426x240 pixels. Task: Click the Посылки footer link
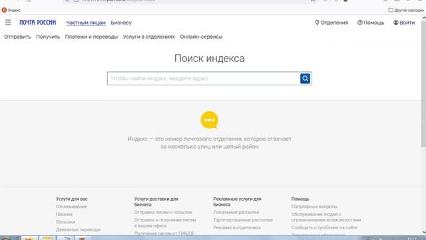click(65, 222)
